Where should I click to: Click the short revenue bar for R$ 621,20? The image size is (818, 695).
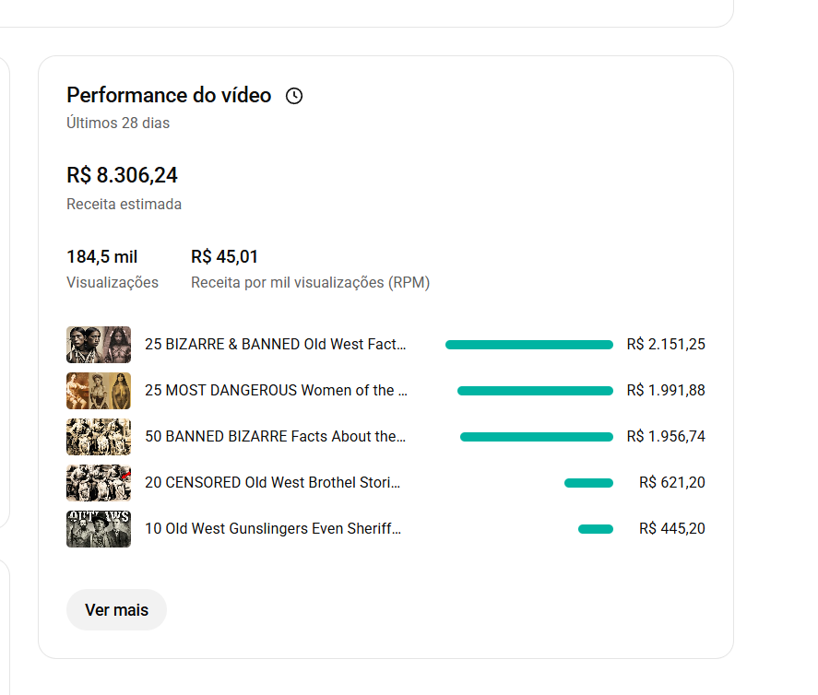[x=588, y=483]
